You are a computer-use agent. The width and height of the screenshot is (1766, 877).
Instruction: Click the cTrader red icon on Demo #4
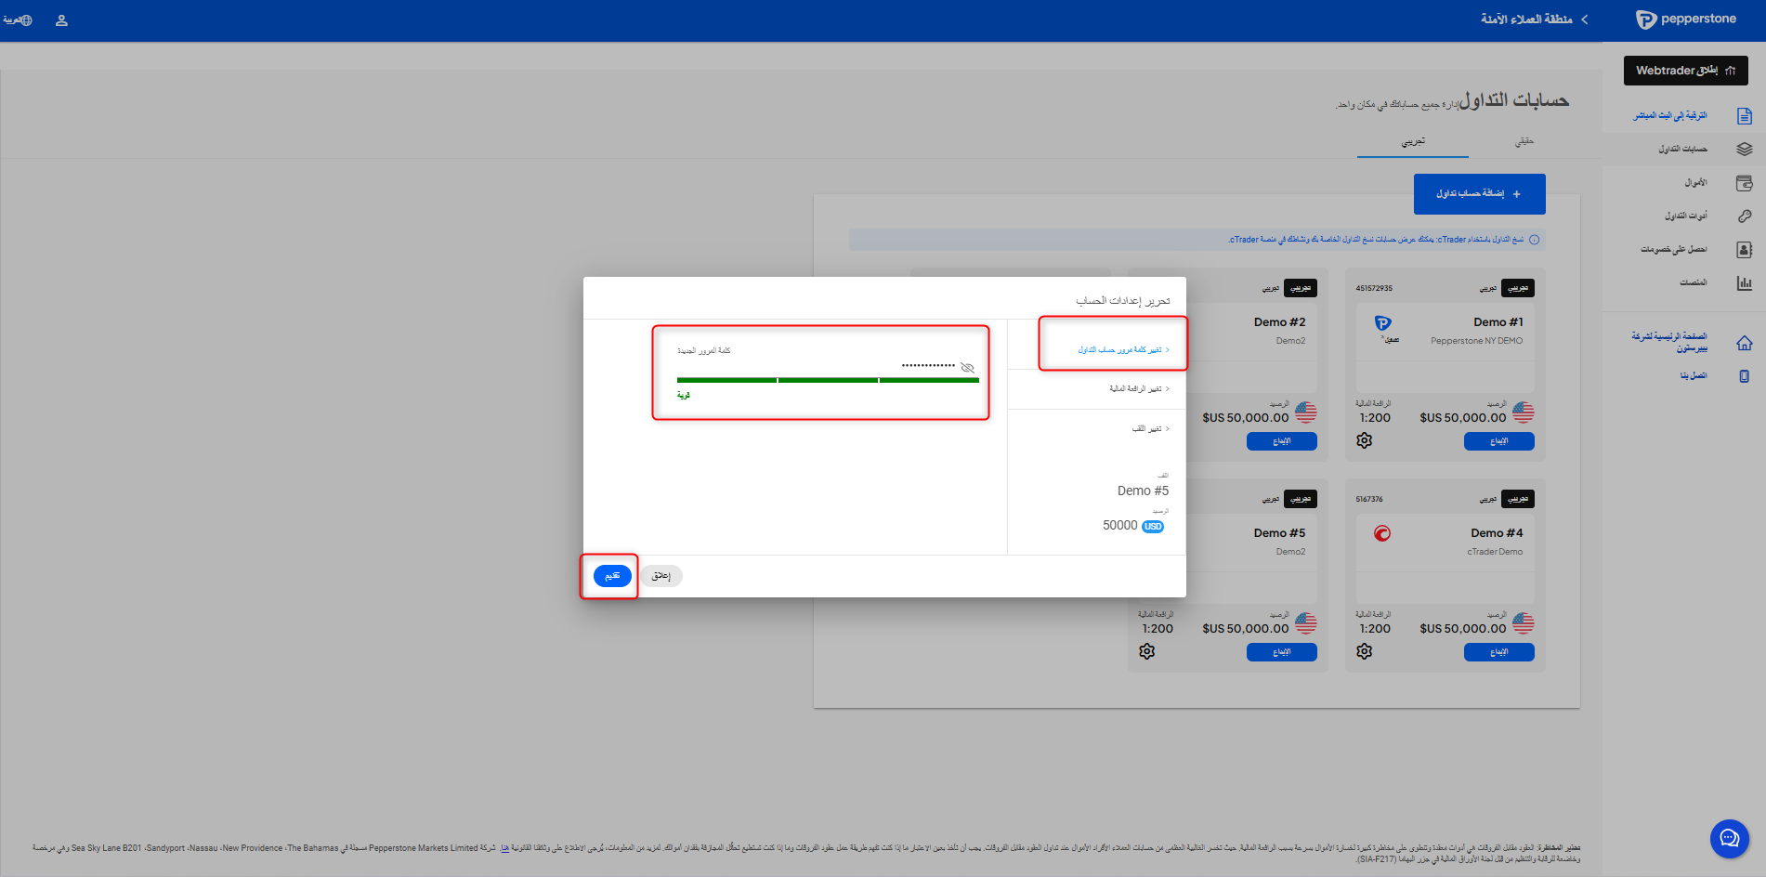coord(1382,533)
